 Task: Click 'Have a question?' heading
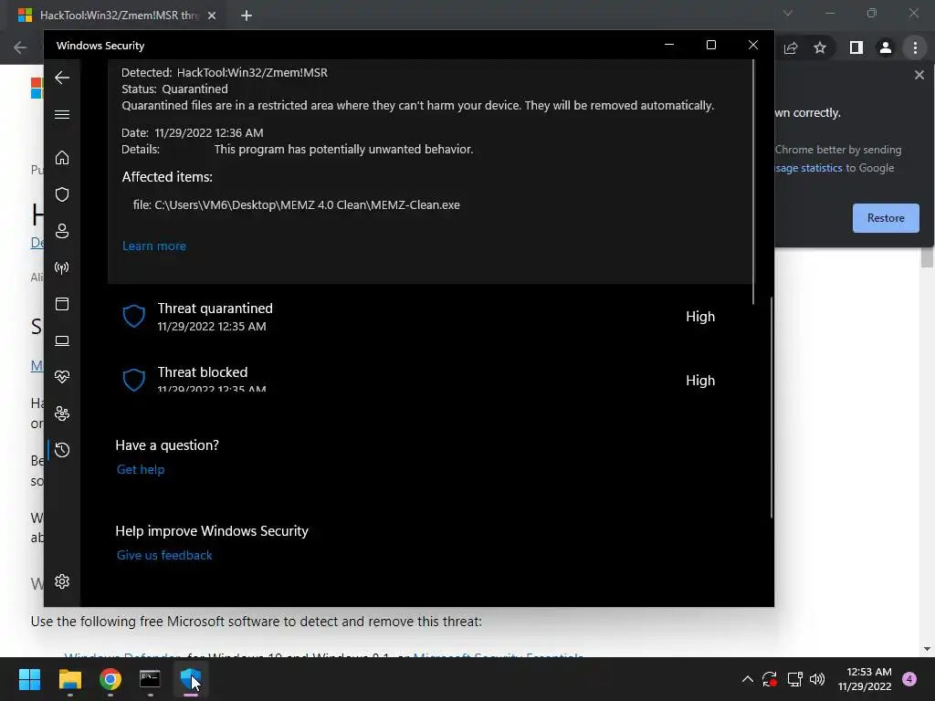pyautogui.click(x=167, y=445)
